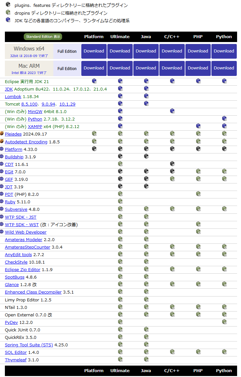241x377 pixels.
Task: Click dropins icon in Thymeleaf Java column
Action: tap(146, 359)
